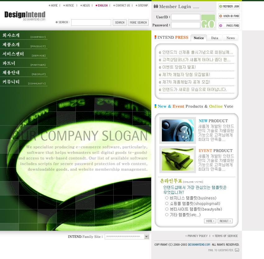
Task: Switch to the Data tab
Action: pyautogui.click(x=215, y=38)
